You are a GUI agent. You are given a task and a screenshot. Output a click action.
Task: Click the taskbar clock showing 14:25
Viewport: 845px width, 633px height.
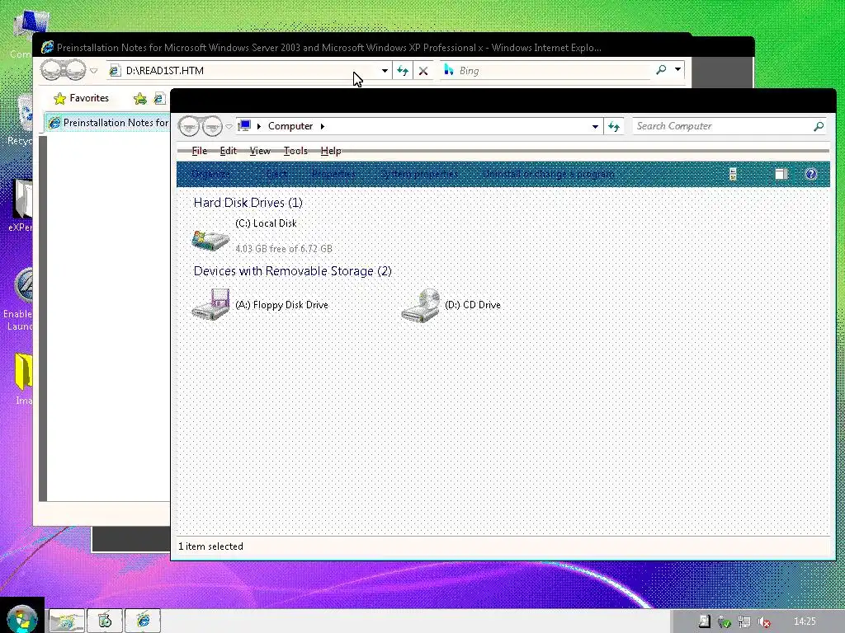point(805,621)
